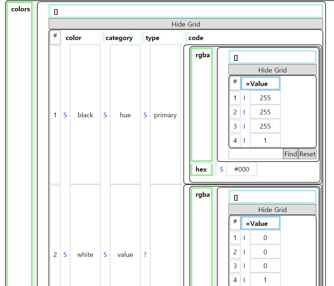This screenshot has height=286, width=334.
Task: Click the S type icon before hue
Action: coord(105,115)
